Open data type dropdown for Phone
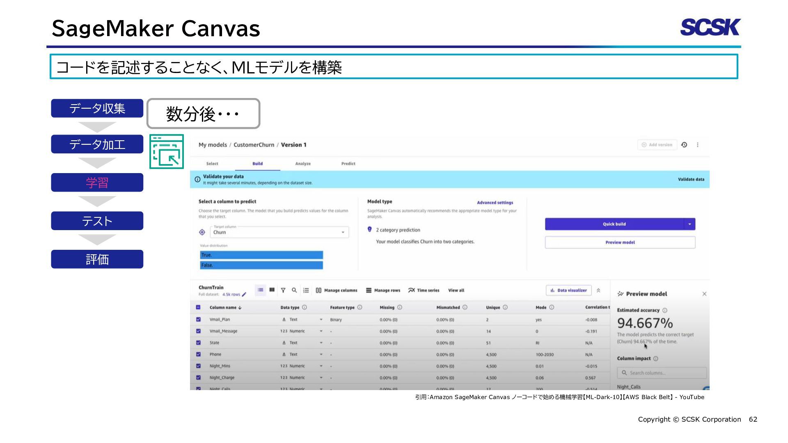The width and height of the screenshot is (788, 443). tap(321, 354)
